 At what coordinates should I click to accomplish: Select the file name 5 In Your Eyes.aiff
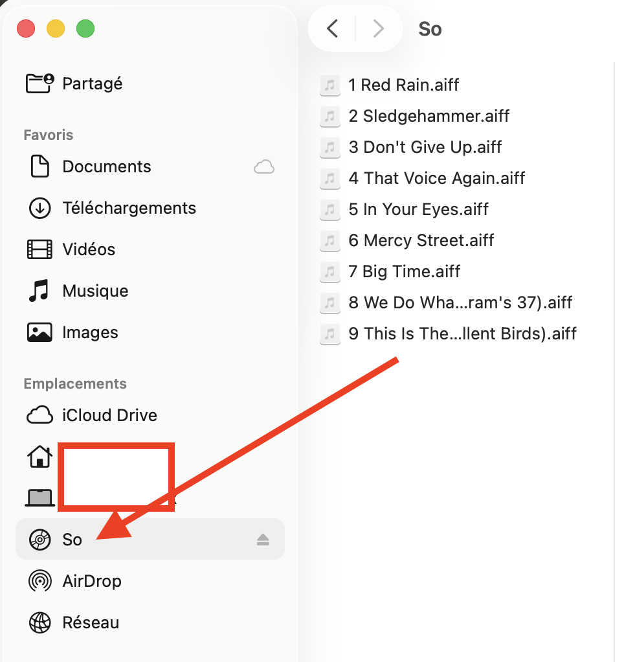pyautogui.click(x=418, y=209)
